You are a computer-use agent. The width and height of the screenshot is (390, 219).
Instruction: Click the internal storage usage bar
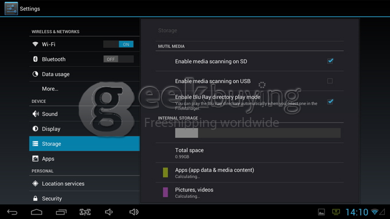click(x=258, y=133)
